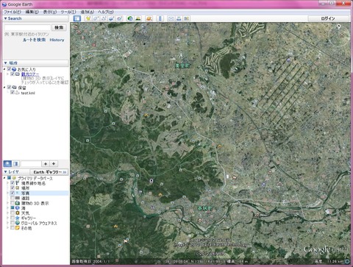This screenshot has width=353, height=267.
Task: Uncheck the 観光ツアー checkbox
Action: point(13,74)
